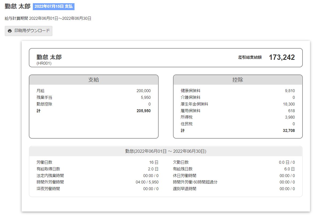
Task: Click the 差引総支給額 amount 173,242
Action: point(282,57)
